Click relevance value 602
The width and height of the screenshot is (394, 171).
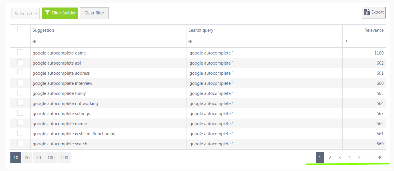click(380, 63)
